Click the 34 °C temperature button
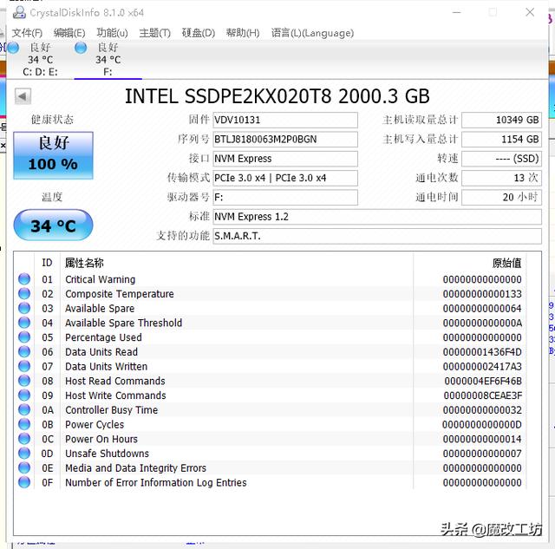This screenshot has height=549, width=555. coord(53,225)
